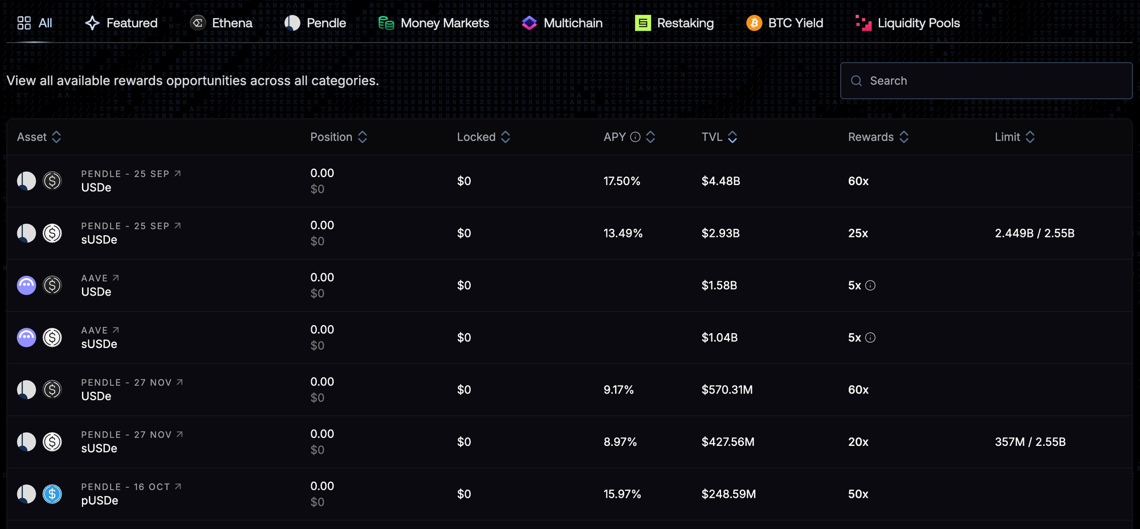The height and width of the screenshot is (529, 1140).
Task: Switch to the Money Markets tab
Action: click(434, 23)
